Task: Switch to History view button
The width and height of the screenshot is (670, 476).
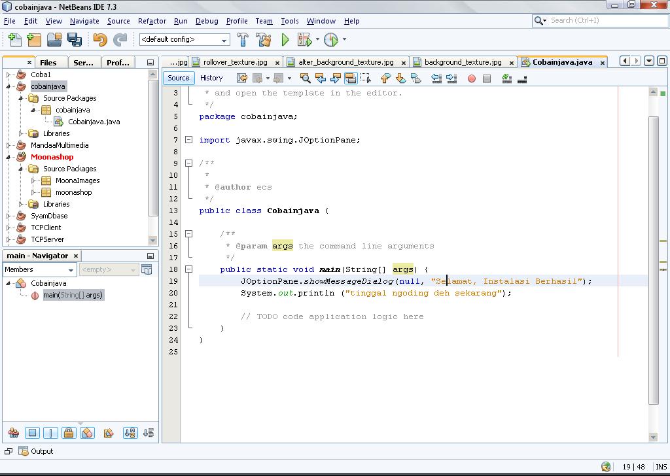Action: point(211,78)
